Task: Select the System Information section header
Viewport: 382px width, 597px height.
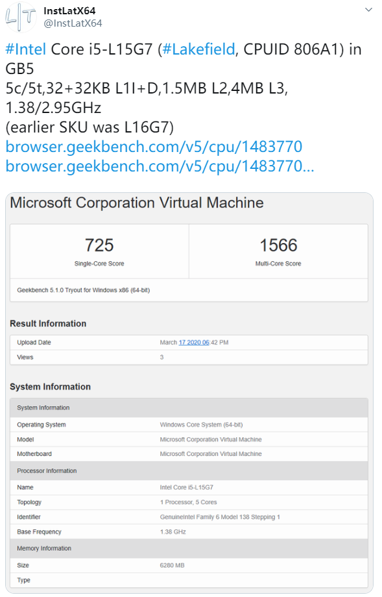Action: click(44, 387)
